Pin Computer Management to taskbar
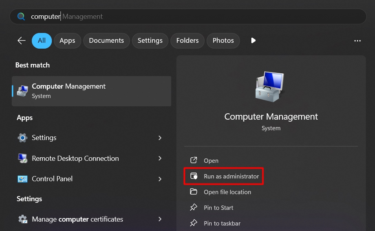Screen dimensions: 375x231 [x=222, y=223]
